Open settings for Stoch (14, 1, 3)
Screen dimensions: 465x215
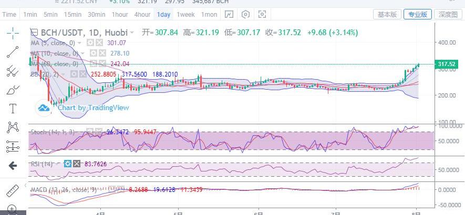click(90, 132)
